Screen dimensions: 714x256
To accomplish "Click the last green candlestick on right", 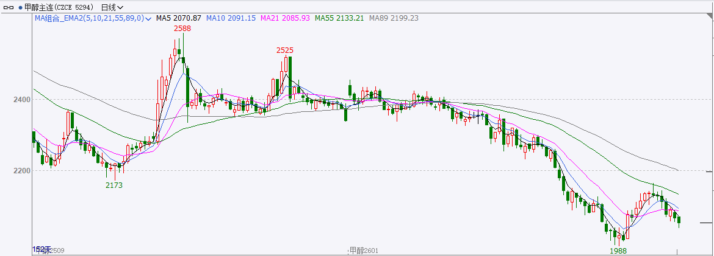I will (679, 220).
